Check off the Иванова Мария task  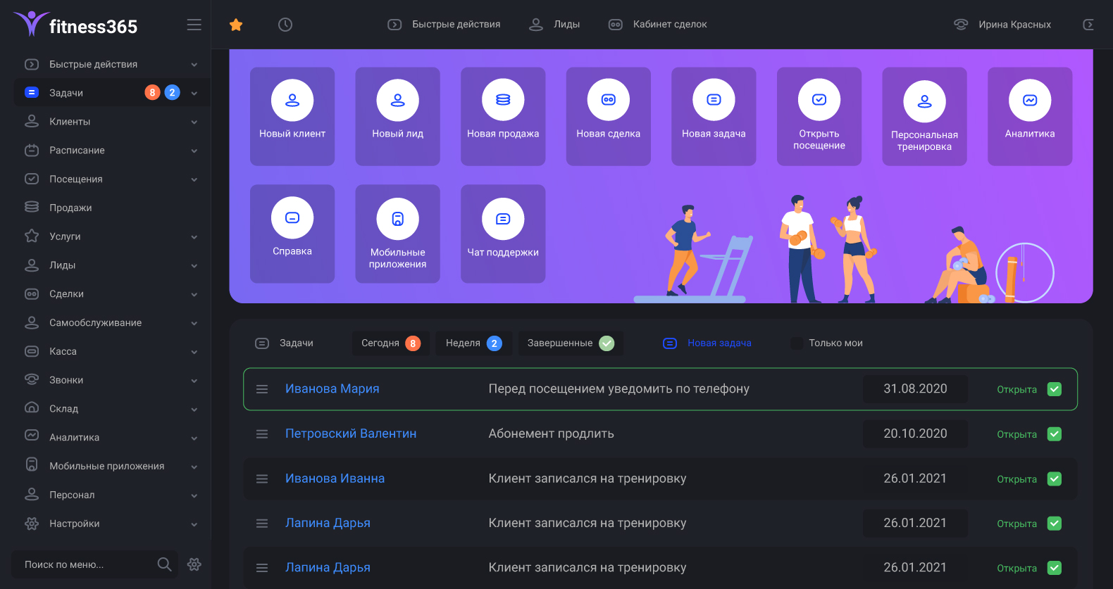[1055, 389]
